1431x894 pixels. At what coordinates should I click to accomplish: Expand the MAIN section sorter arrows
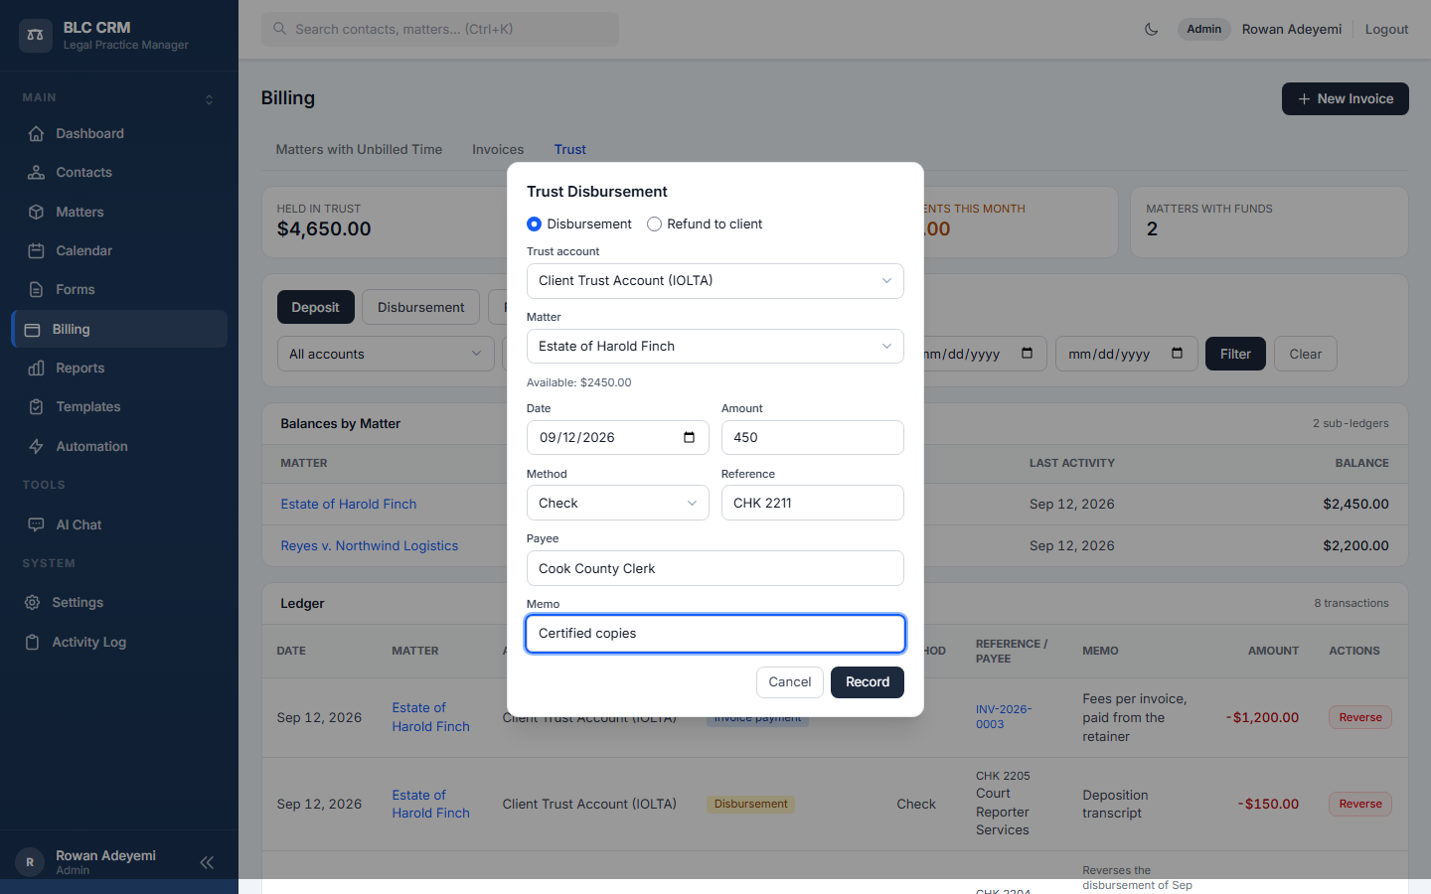tap(209, 99)
